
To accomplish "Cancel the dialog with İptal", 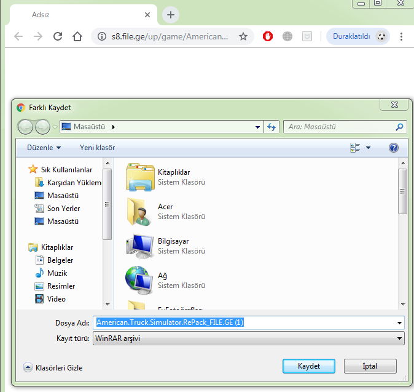I will (x=370, y=366).
